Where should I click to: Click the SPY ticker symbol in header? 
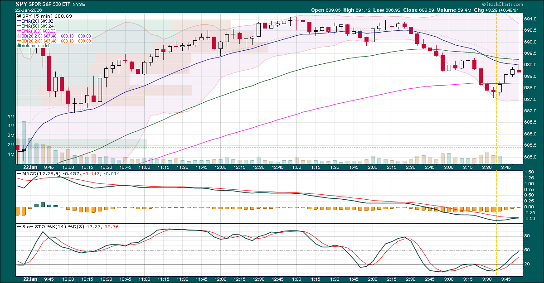tap(21, 4)
